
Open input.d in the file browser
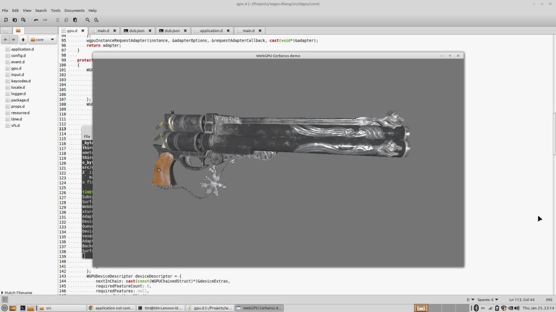pos(17,75)
